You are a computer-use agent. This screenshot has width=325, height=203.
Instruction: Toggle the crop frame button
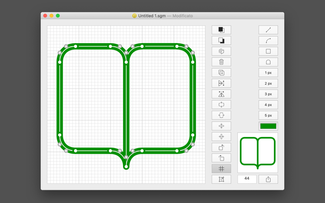(221, 179)
